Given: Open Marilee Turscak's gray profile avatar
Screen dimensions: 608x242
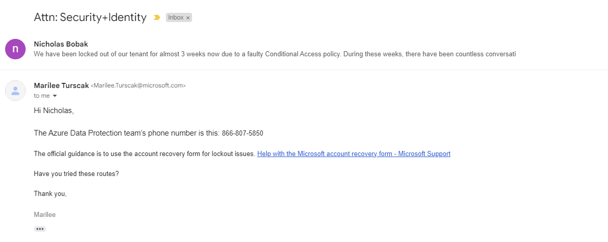Looking at the screenshot, I should pyautogui.click(x=15, y=91).
